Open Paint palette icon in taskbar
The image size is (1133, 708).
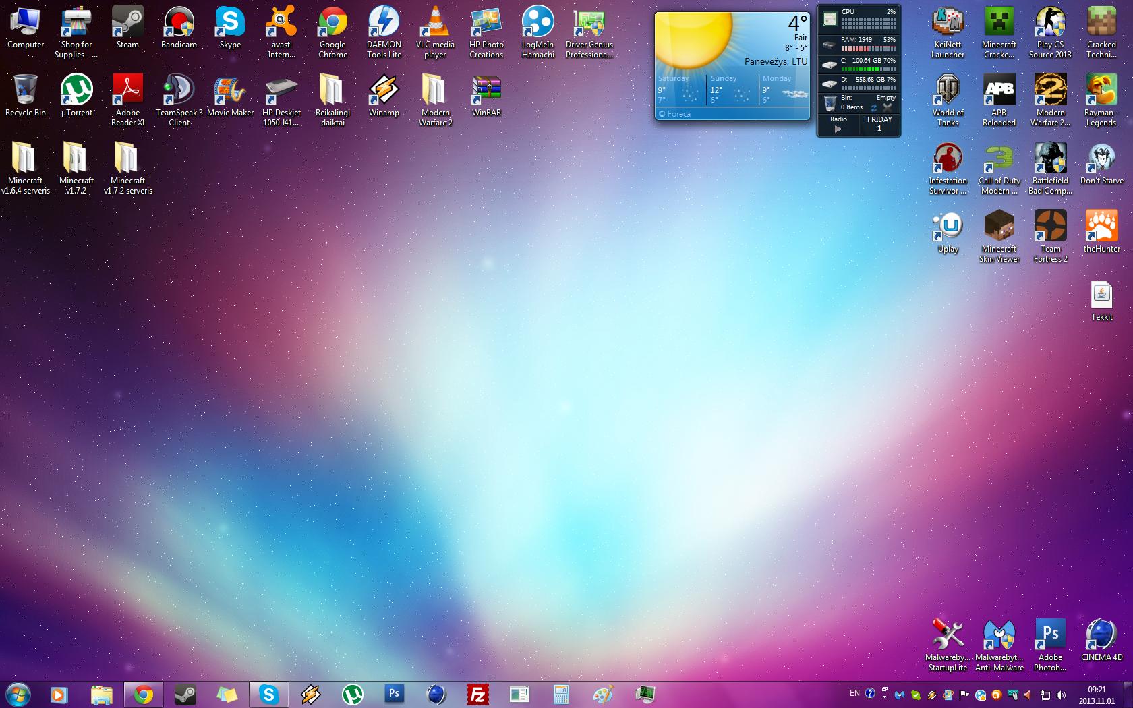[x=603, y=694]
